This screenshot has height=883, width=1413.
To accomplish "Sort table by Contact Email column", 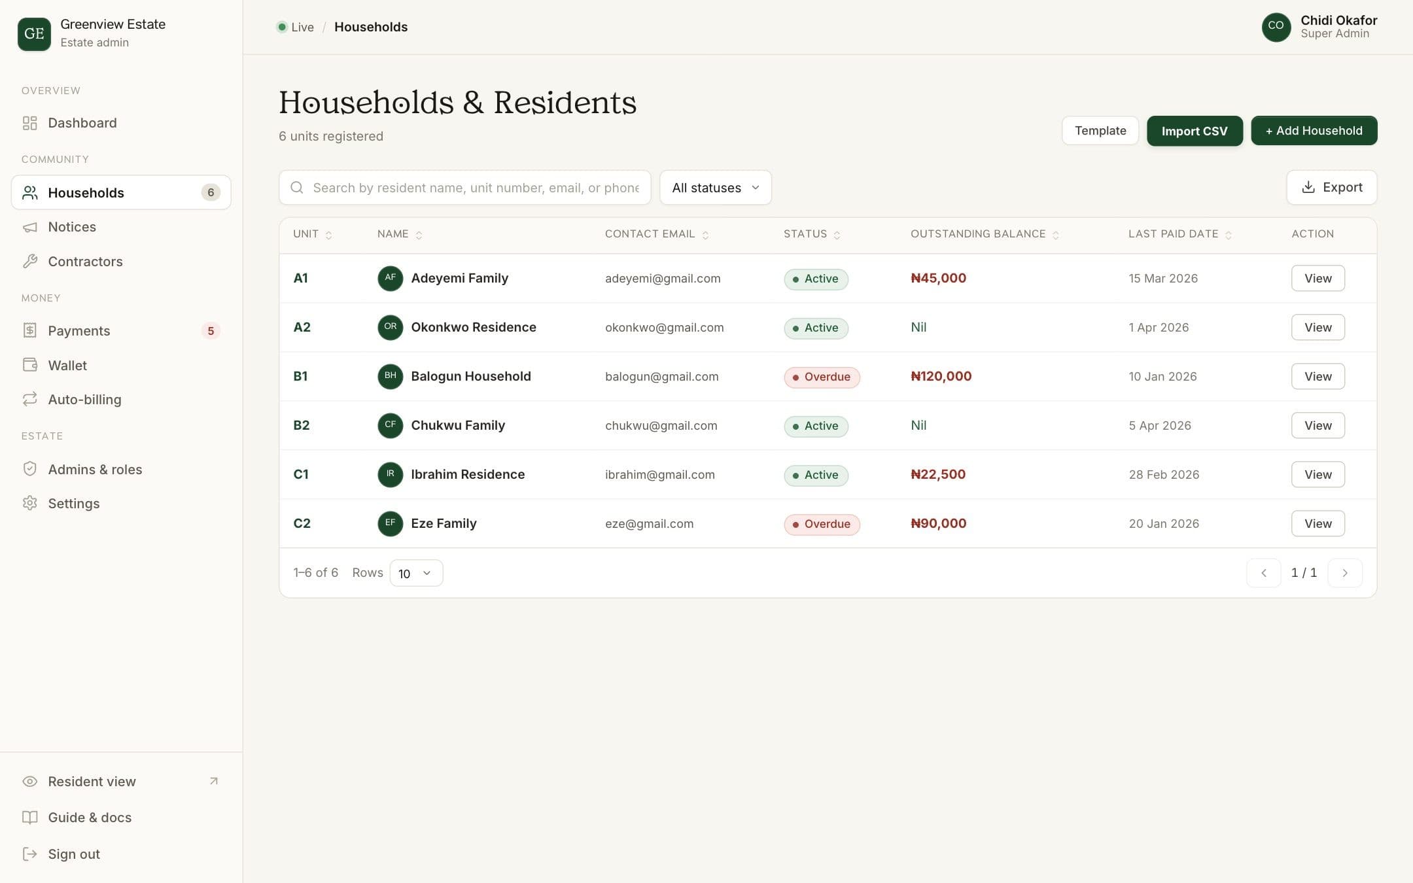I will coord(657,234).
